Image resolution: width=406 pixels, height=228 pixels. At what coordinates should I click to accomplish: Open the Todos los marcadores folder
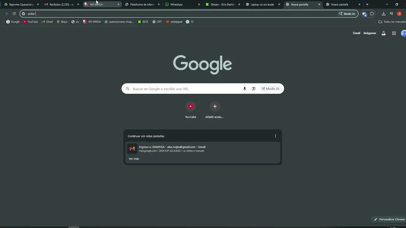[x=392, y=22]
